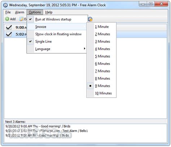The height and width of the screenshot is (147, 171).
Task: Choose Show clock in floating window
Action: (x=57, y=34)
